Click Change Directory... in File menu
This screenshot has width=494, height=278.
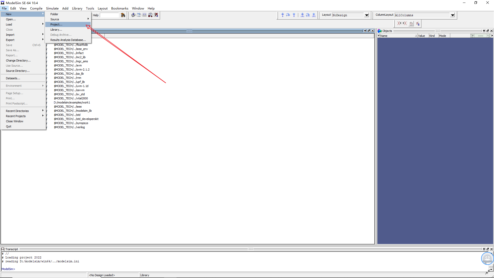click(x=23, y=60)
